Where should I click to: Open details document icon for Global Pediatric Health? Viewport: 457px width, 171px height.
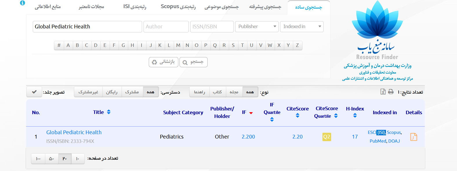[x=414, y=137]
